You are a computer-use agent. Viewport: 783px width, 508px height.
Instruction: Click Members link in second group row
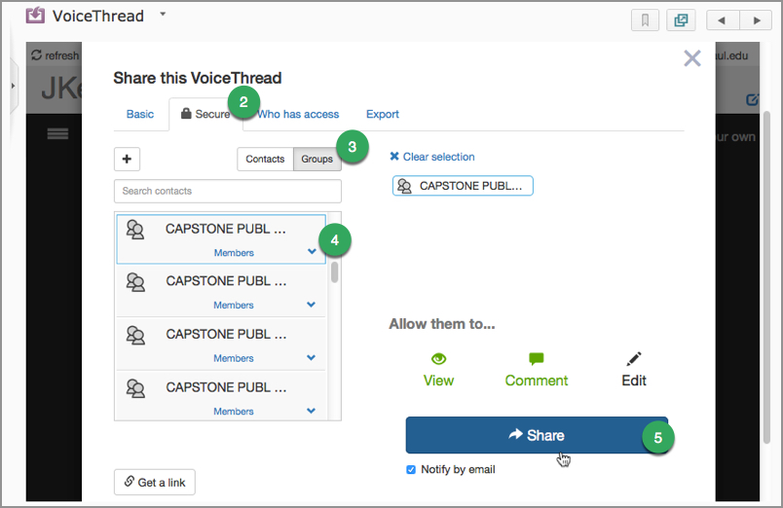234,305
